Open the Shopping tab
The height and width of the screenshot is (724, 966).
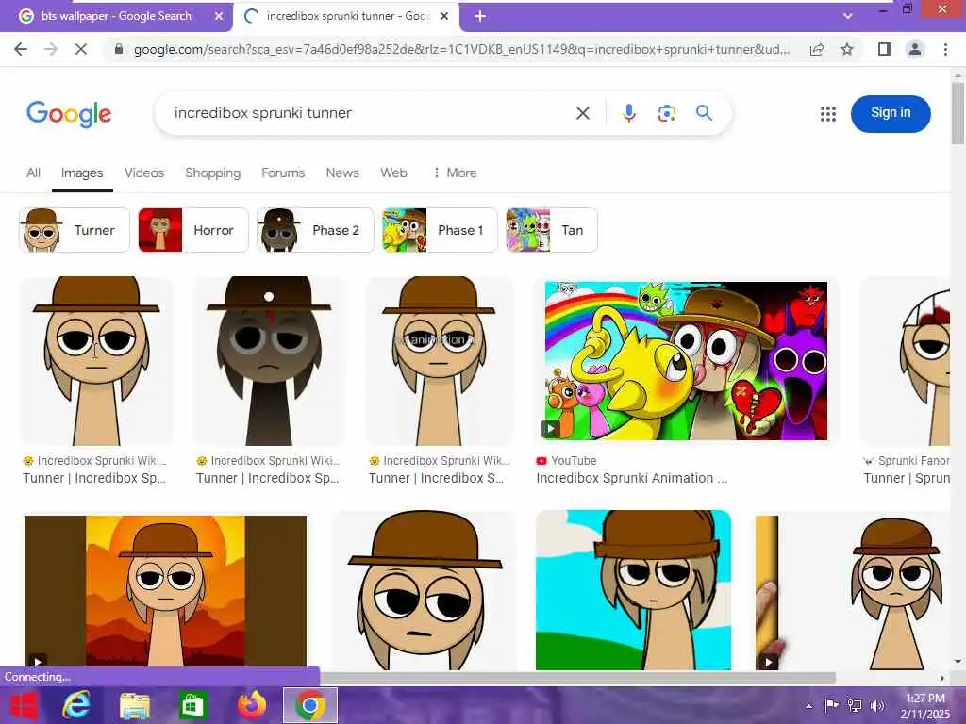[x=212, y=173]
